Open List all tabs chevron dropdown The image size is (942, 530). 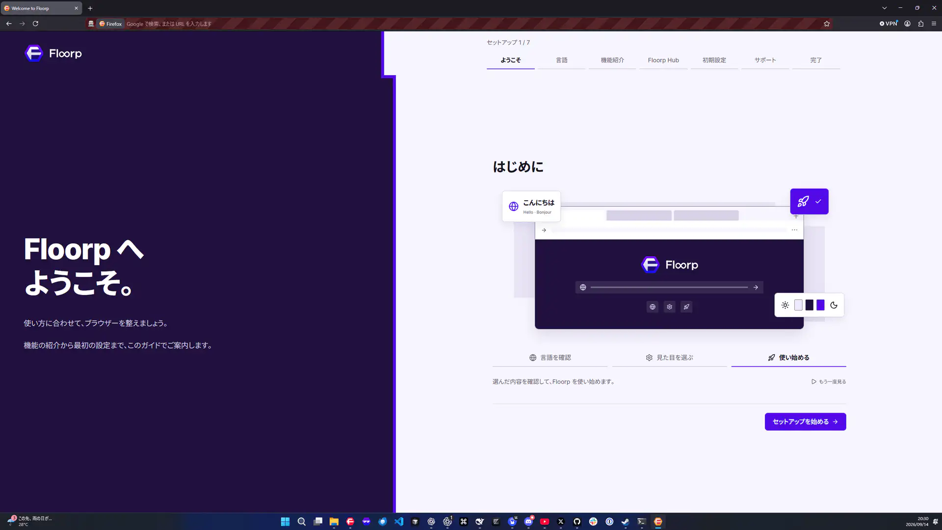(884, 8)
